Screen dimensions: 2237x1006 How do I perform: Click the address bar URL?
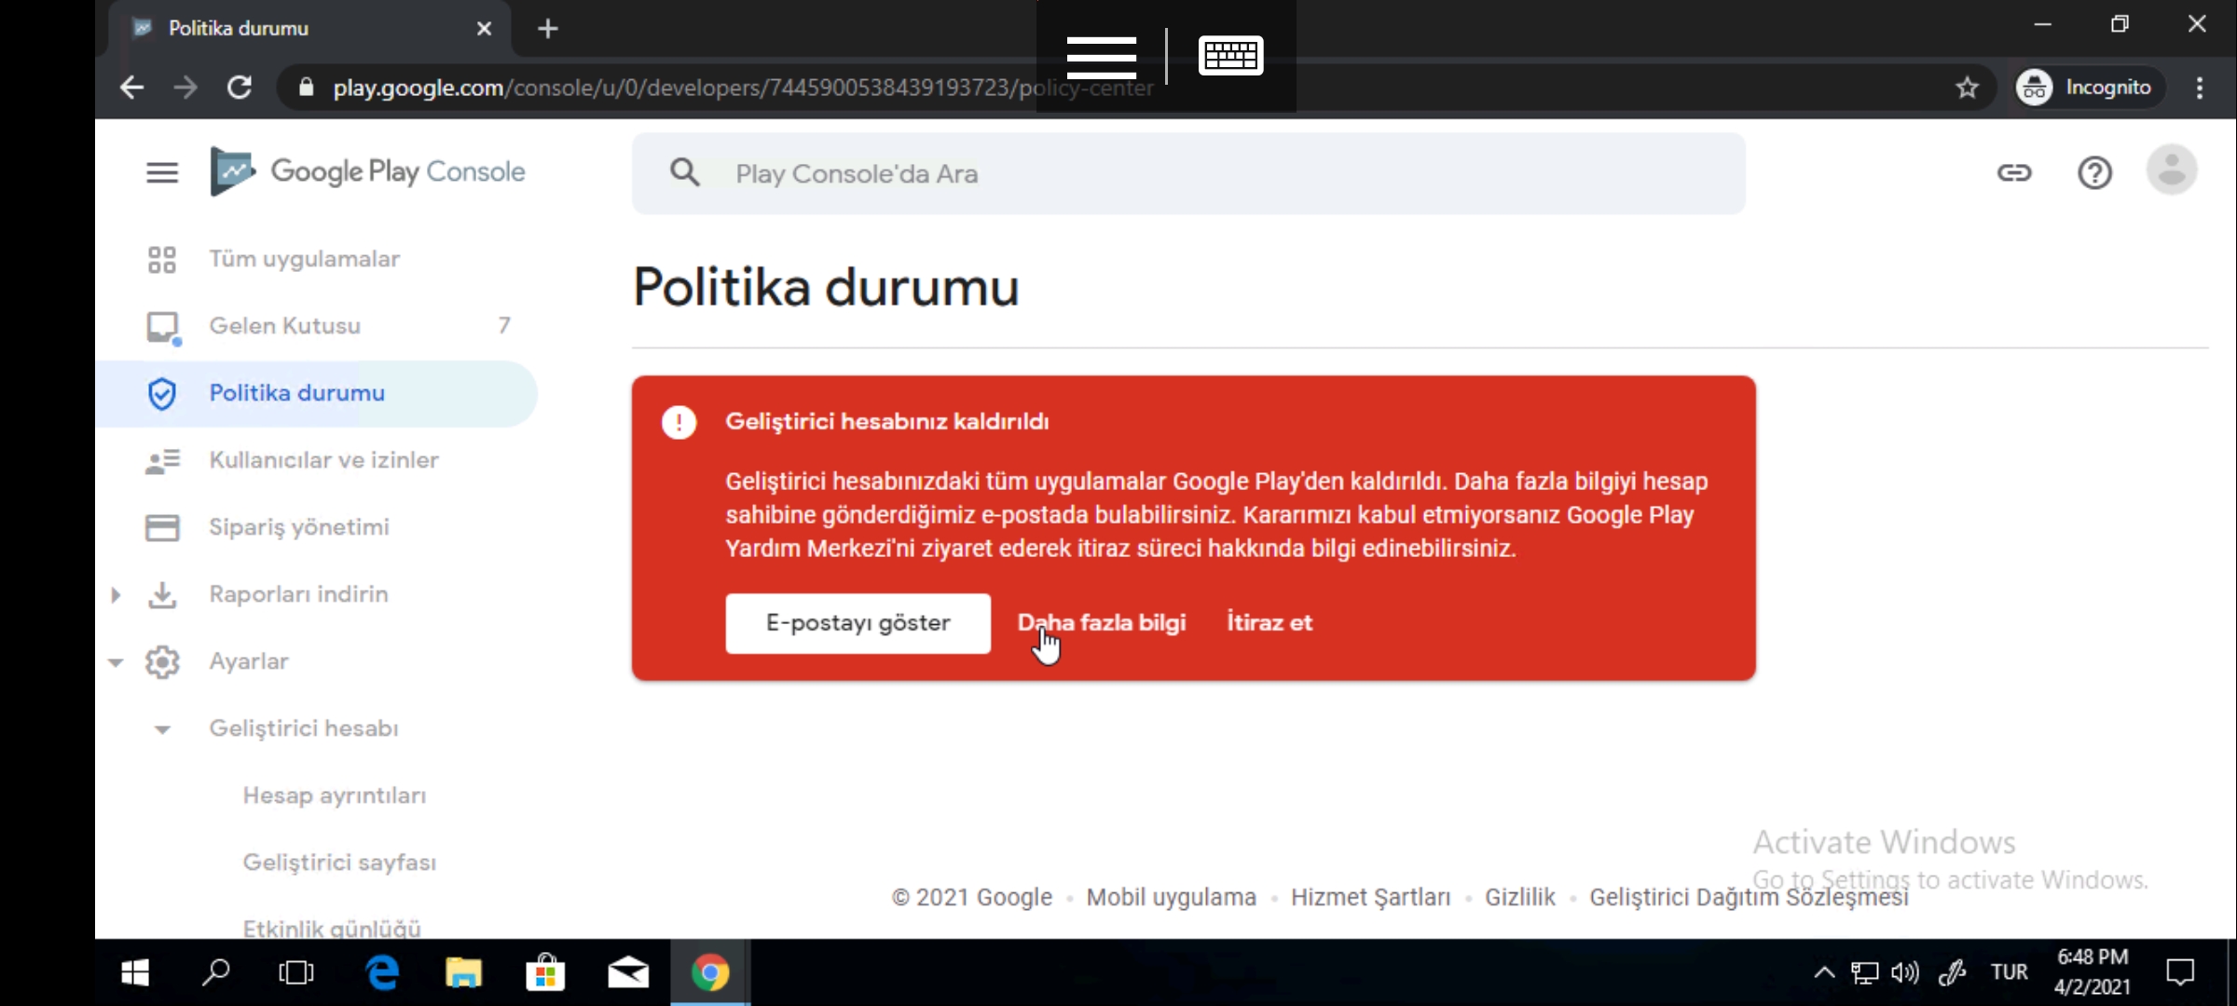click(x=743, y=88)
